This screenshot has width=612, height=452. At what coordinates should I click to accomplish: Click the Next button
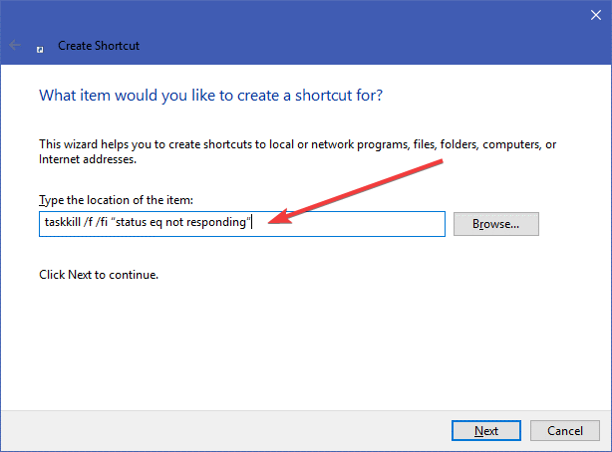coord(485,430)
